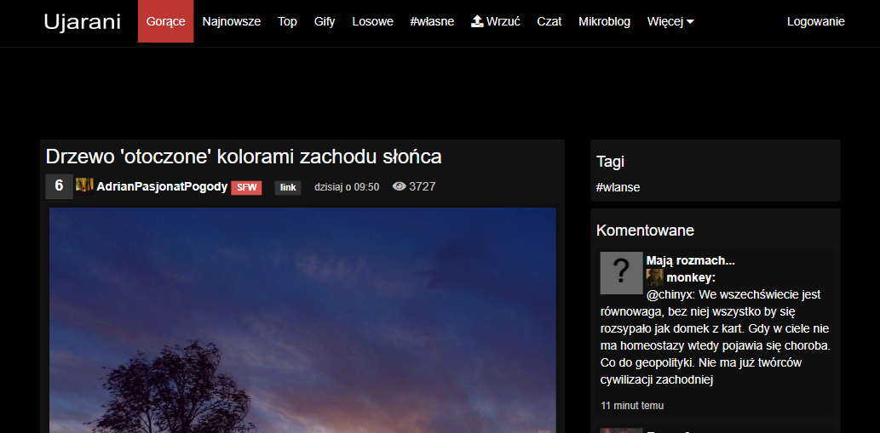Switch to the Najnowsze section

click(232, 21)
